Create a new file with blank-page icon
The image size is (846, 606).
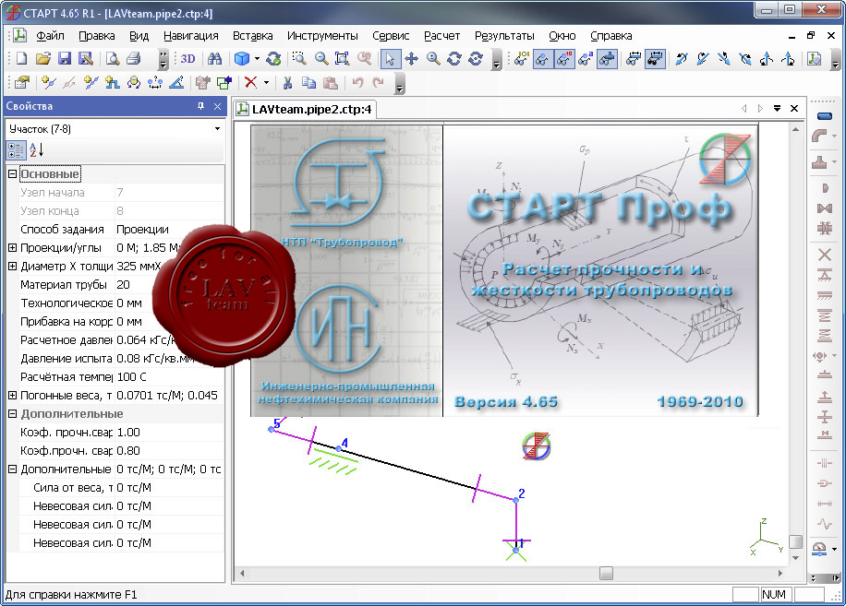22,59
